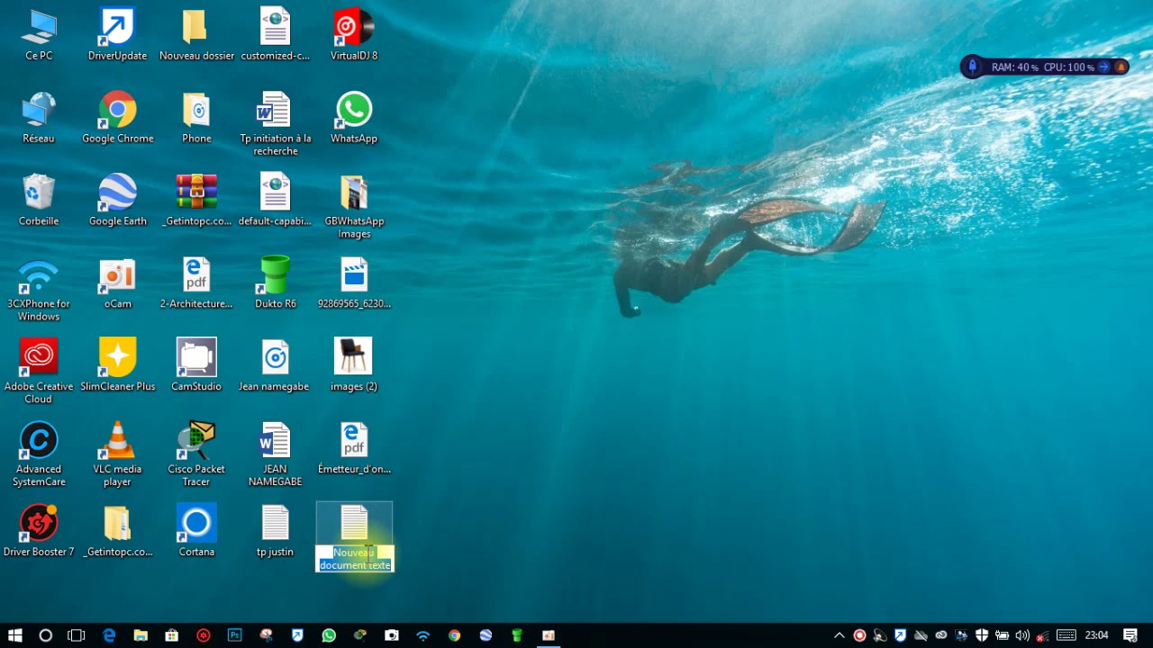Open the Windows Start menu

(x=14, y=635)
